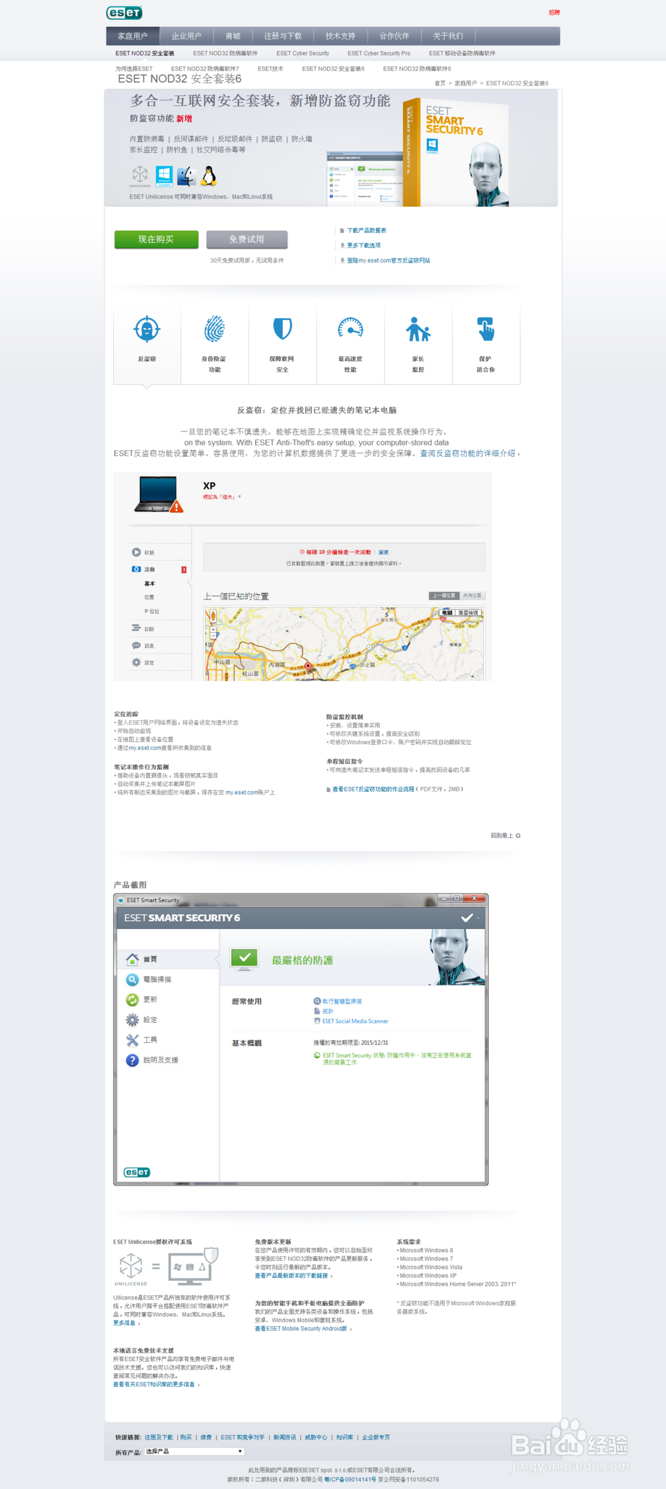Screen dimensions: 666x1489
Task: Click the 知识库 footer quick link
Action: [x=344, y=1437]
